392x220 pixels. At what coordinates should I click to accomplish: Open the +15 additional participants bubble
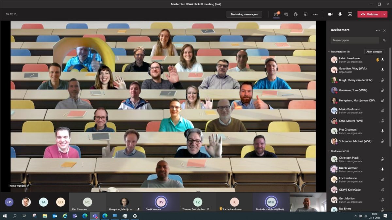(x=9, y=202)
